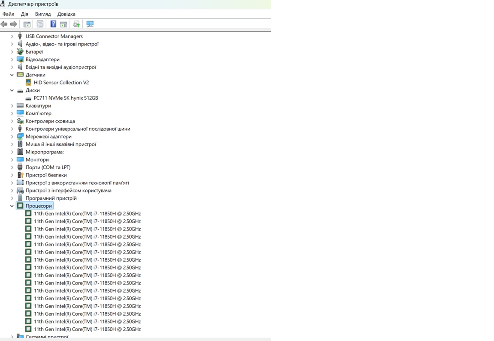Click the Forward arrow in the toolbar

(x=14, y=24)
